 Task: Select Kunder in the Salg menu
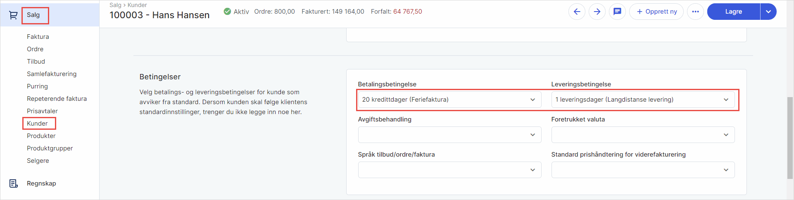click(37, 124)
